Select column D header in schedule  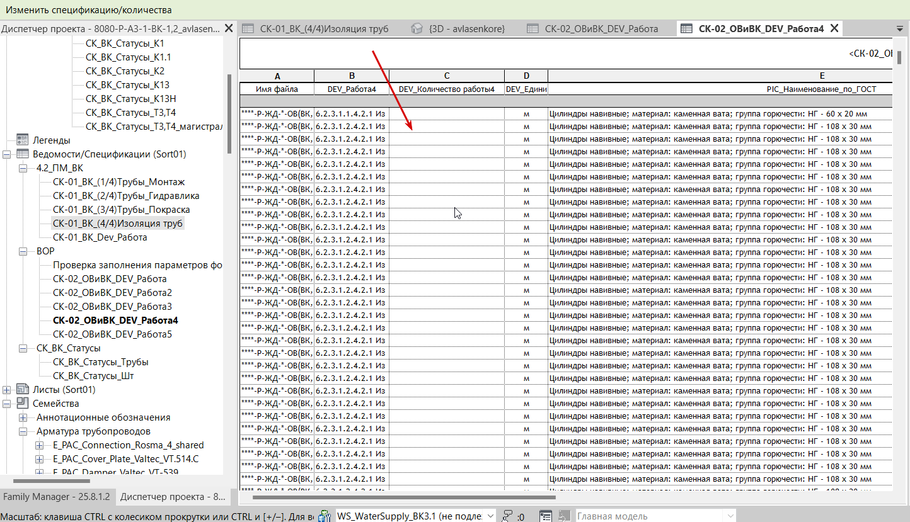tap(526, 76)
